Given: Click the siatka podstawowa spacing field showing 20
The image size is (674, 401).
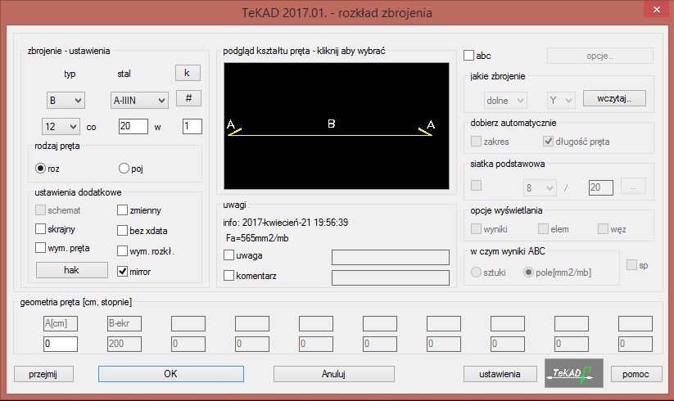Looking at the screenshot, I should pyautogui.click(x=601, y=187).
